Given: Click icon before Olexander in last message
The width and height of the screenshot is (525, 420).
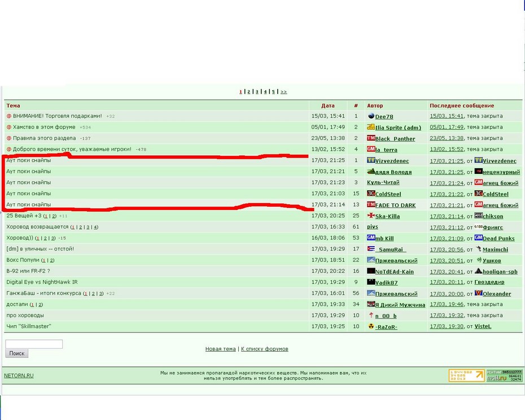Looking at the screenshot, I should (x=478, y=293).
